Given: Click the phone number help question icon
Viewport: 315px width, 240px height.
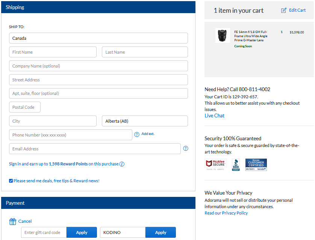Looking at the screenshot, I should (137, 134).
